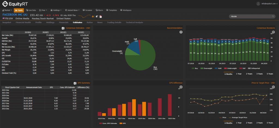Click the 2019-Dec row in EPS Summary
Viewport: 279px width, 128px height.
[46, 98]
